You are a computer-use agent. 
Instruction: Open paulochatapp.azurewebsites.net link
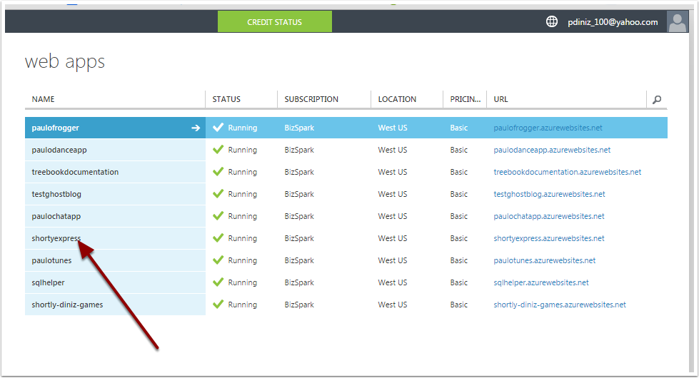[549, 216]
